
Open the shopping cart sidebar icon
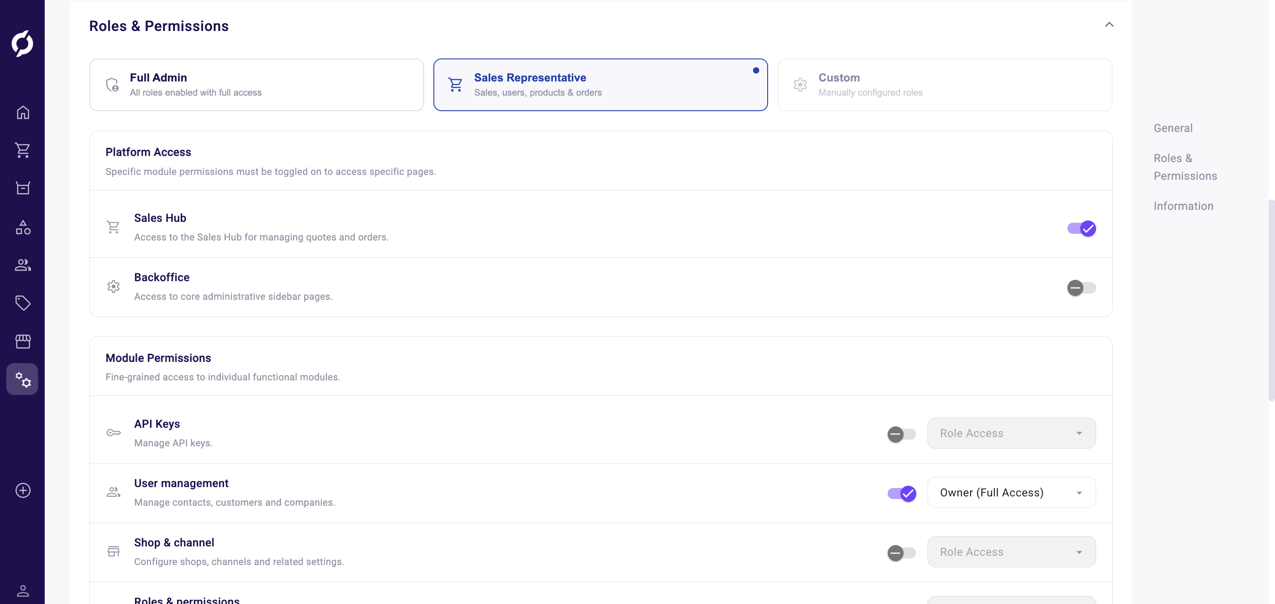23,150
